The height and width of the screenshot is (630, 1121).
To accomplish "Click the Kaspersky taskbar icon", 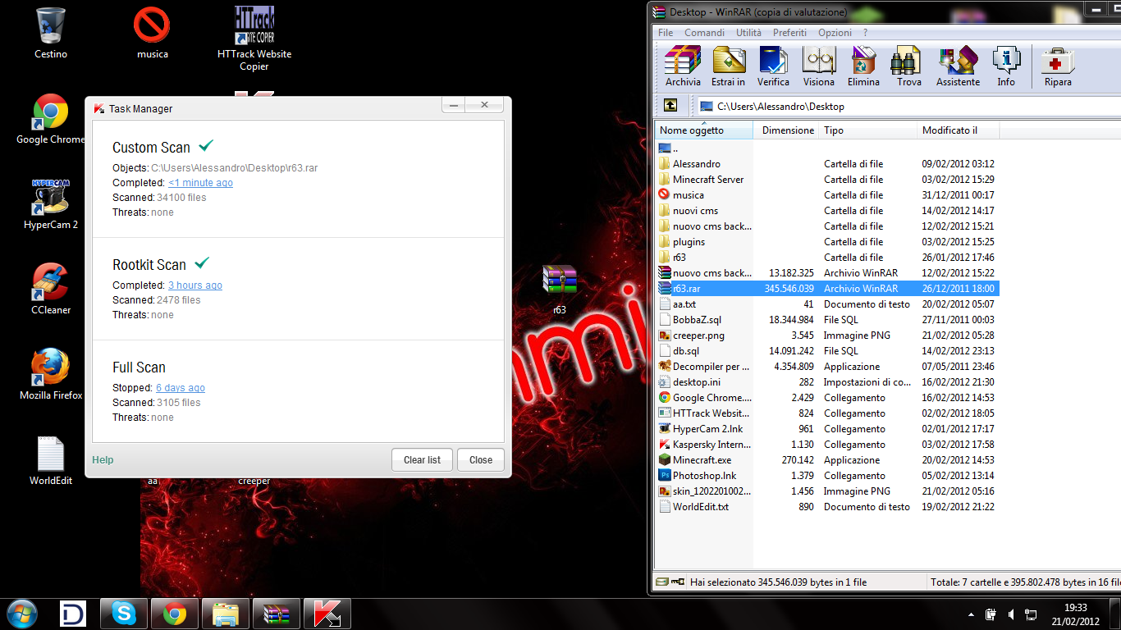I will click(327, 614).
